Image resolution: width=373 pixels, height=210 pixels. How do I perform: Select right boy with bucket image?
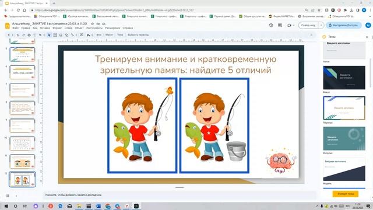coord(214,125)
